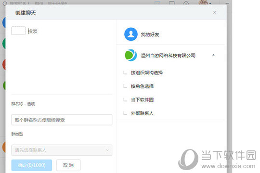Open 当下软件园 tree item
The width and height of the screenshot is (260, 173).
142,99
